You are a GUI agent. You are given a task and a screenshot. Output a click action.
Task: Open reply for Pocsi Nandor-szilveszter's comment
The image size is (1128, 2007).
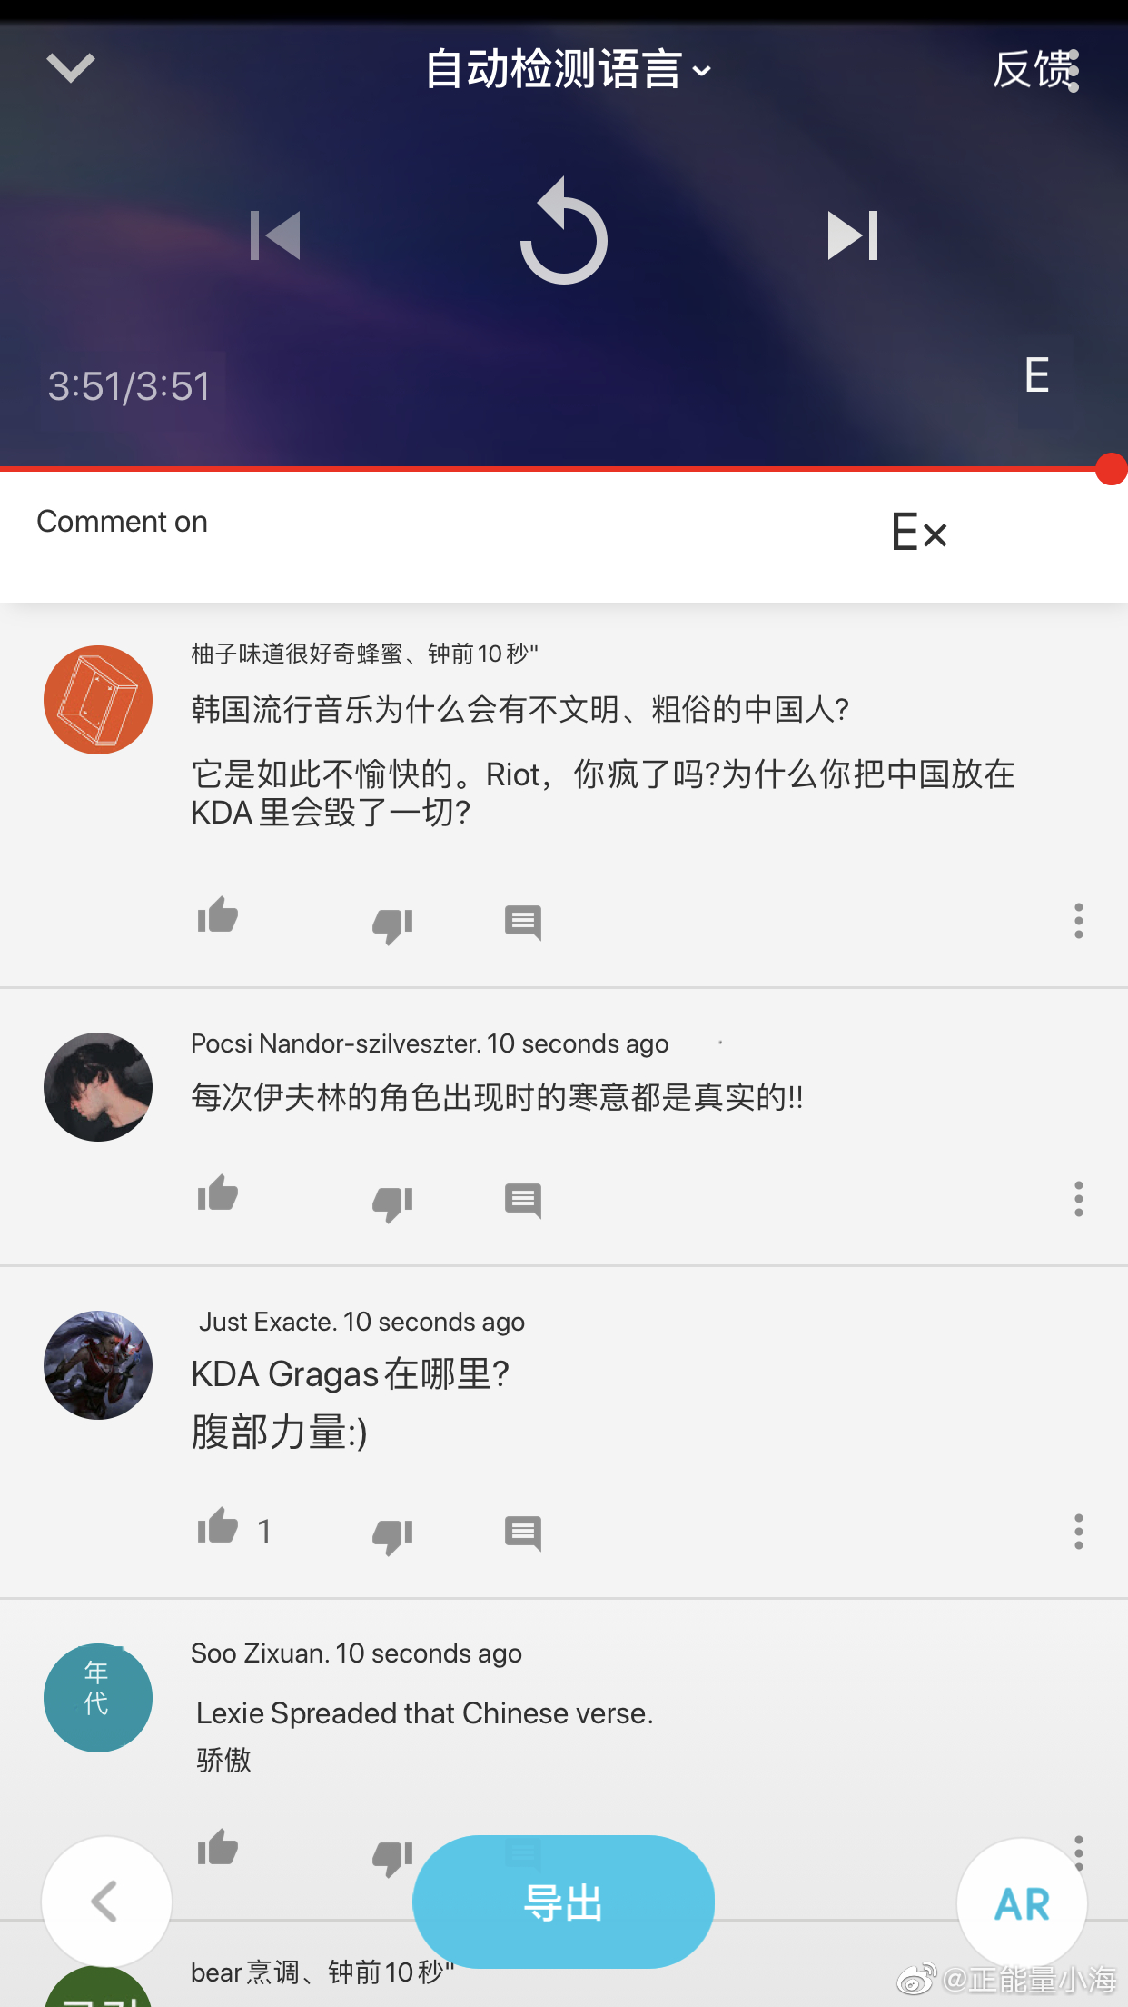[x=523, y=1201]
